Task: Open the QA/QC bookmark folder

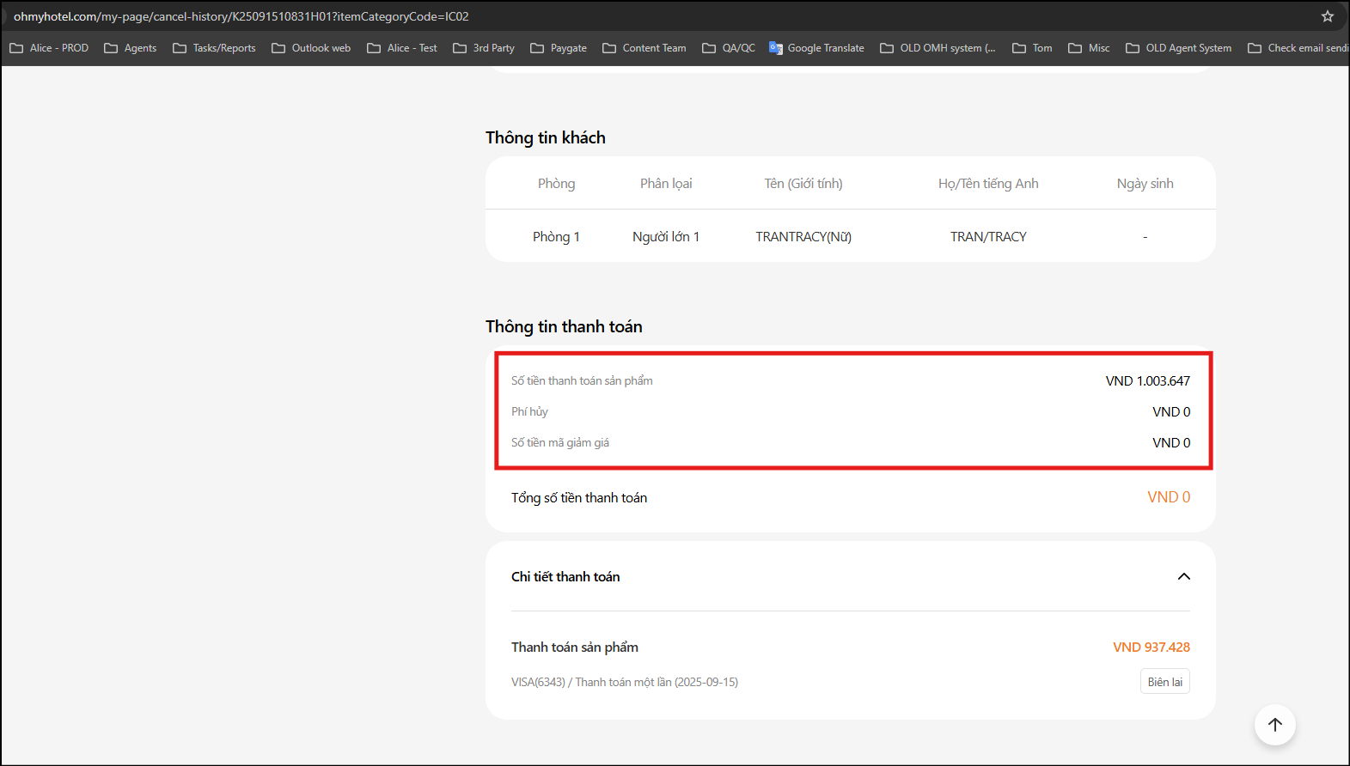Action: point(729,48)
